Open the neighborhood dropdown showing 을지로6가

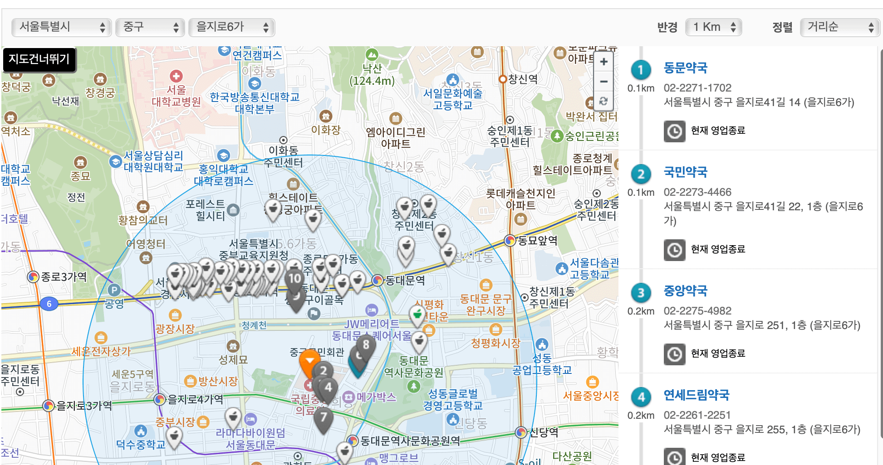click(231, 27)
